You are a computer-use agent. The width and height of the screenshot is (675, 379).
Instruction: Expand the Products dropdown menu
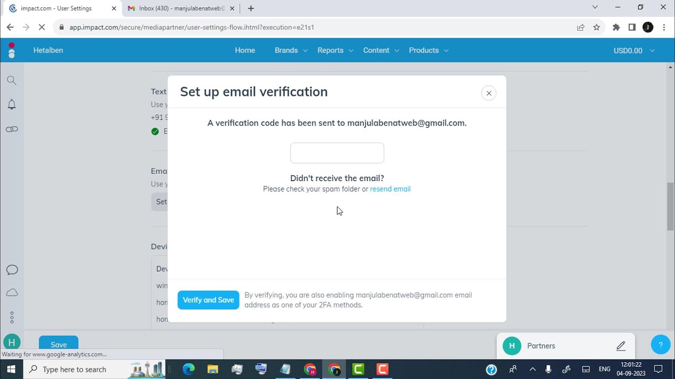[429, 51]
